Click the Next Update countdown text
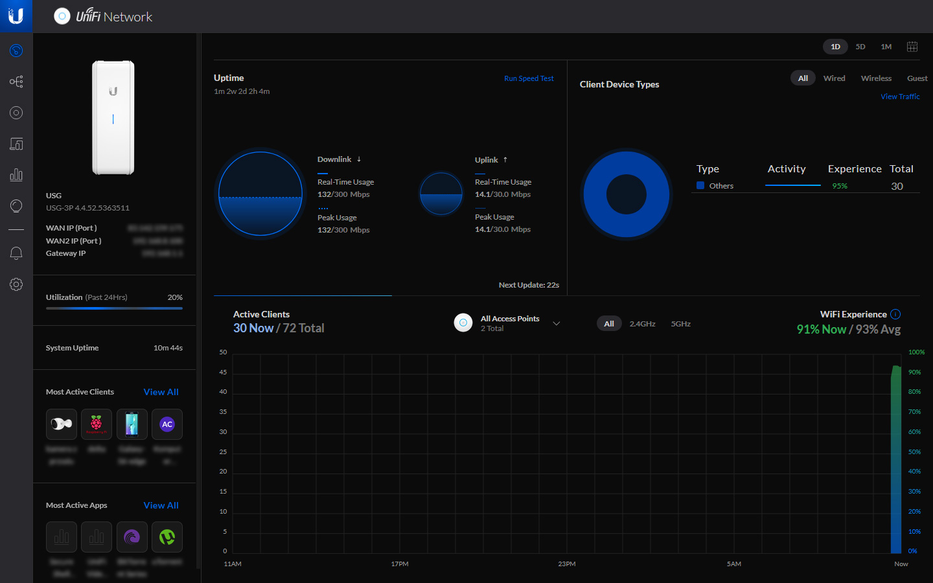 tap(529, 285)
